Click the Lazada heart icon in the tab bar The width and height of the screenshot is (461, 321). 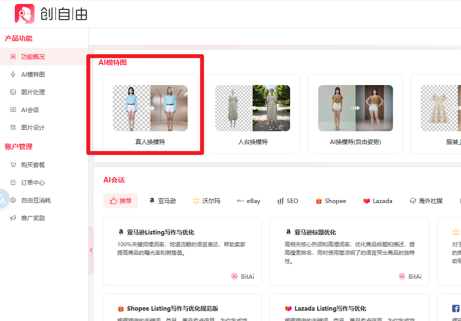pyautogui.click(x=366, y=201)
